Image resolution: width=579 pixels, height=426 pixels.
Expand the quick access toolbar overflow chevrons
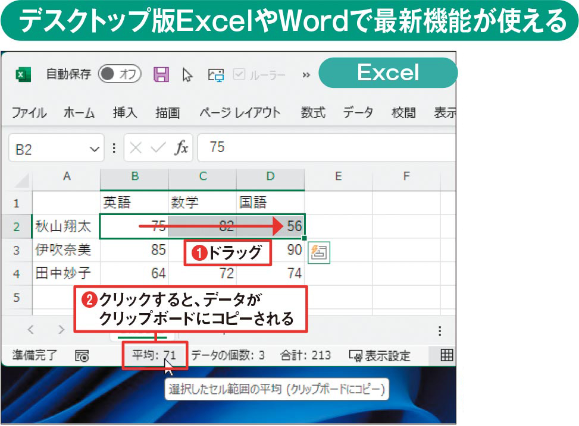click(x=306, y=75)
